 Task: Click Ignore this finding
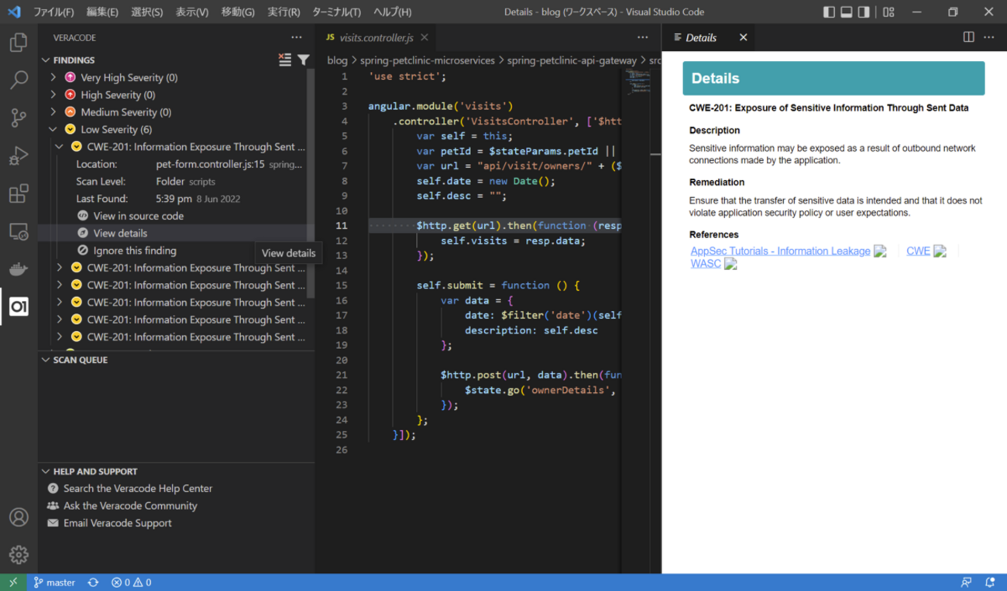point(134,251)
